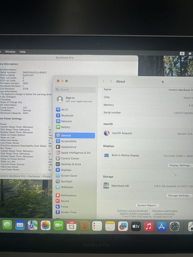193x257 pixels.
Task: Open System Settings in the Dock
Action: point(174,227)
